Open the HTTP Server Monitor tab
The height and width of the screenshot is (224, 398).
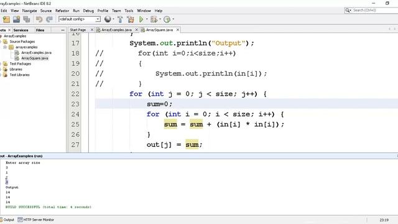[x=36, y=220]
